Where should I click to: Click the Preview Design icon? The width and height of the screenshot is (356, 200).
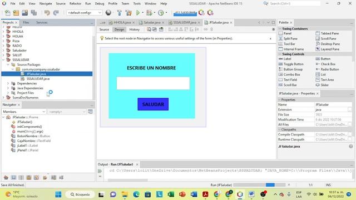tap(161, 29)
